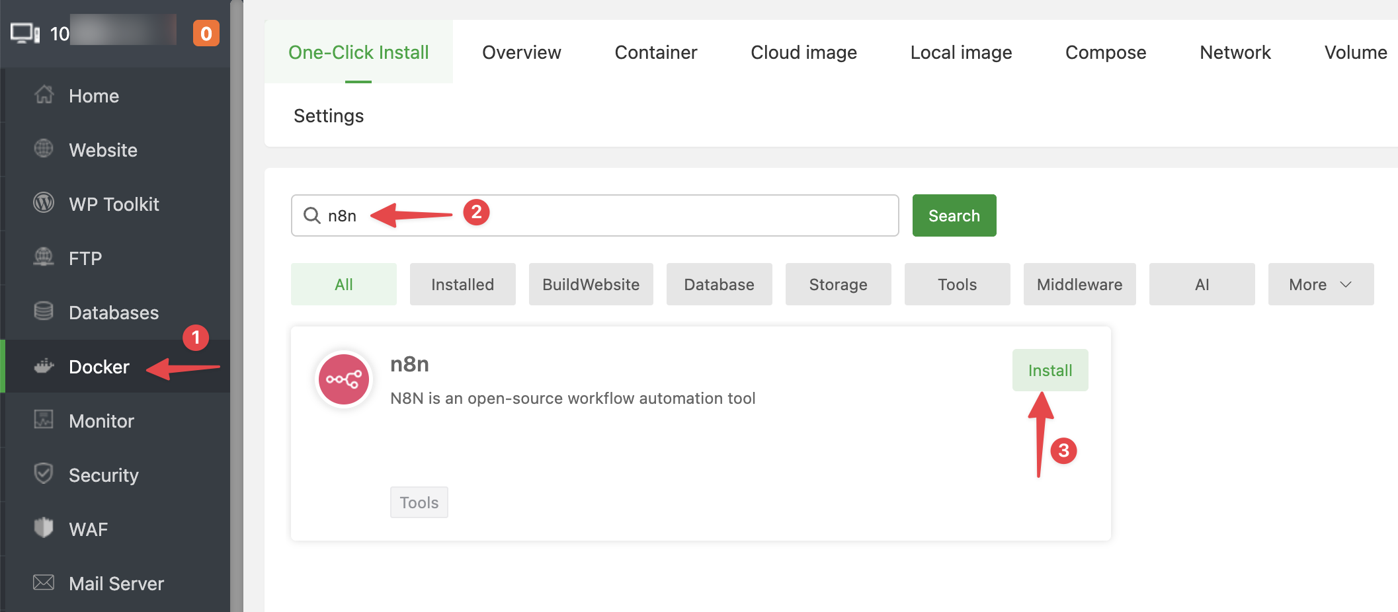The height and width of the screenshot is (612, 1398).
Task: Open Mail Server section
Action: (118, 584)
